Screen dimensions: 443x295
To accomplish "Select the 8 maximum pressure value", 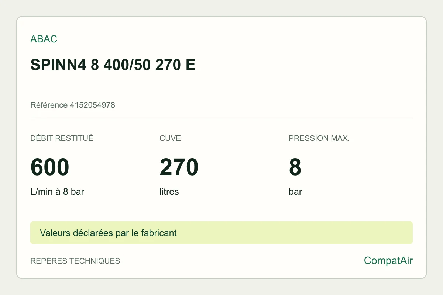I will (x=295, y=167).
